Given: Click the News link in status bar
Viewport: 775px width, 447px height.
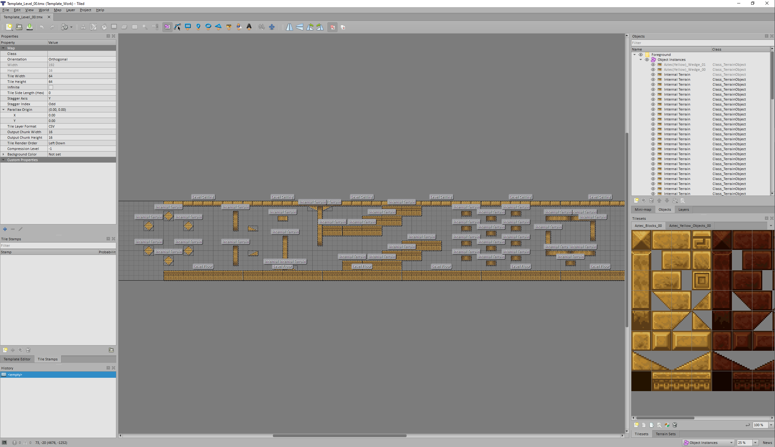Looking at the screenshot, I should [767, 443].
